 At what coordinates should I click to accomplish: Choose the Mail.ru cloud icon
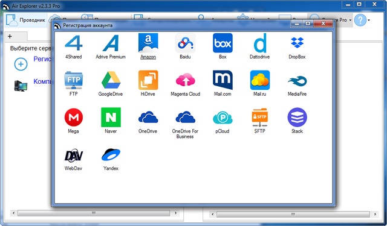[x=259, y=80]
